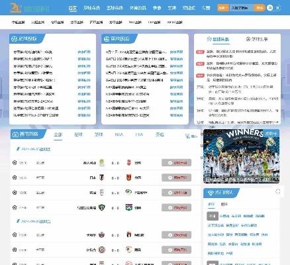290x265 pixels.
Task: Click the Australia team crest in the 18:10 match
Action: pos(102,162)
